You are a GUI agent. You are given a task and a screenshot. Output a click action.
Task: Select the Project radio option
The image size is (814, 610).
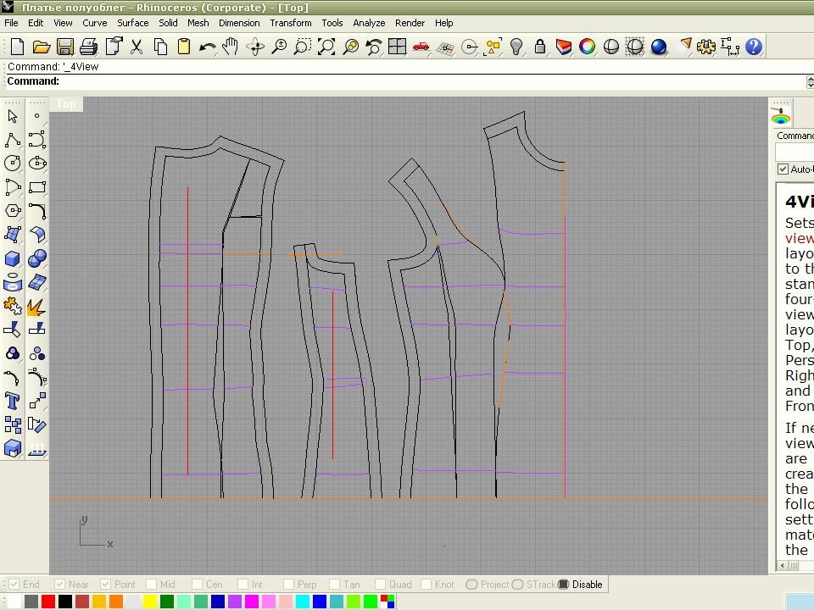point(472,585)
